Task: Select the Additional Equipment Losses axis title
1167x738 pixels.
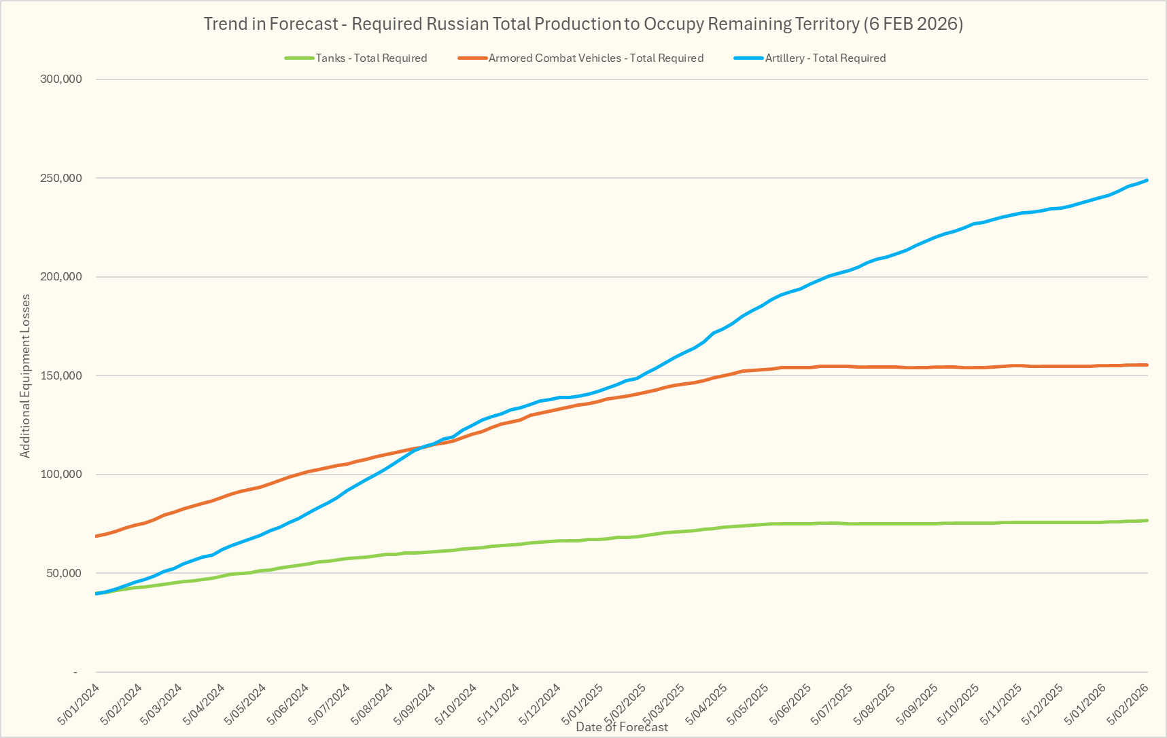Action: click(x=25, y=375)
